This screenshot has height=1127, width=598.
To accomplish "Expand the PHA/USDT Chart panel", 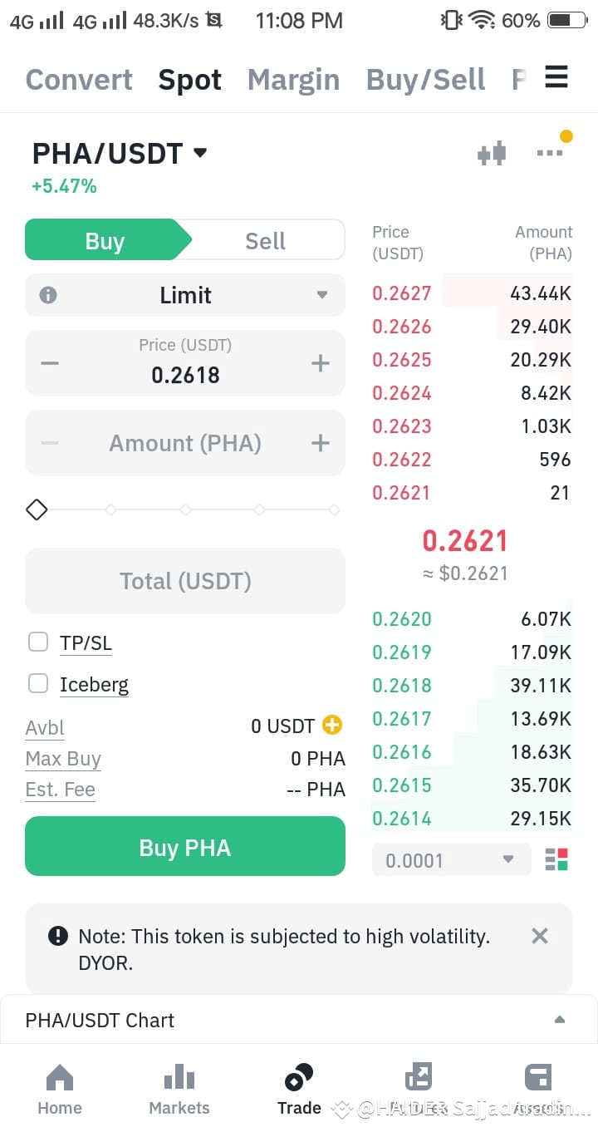I will coord(299,1020).
